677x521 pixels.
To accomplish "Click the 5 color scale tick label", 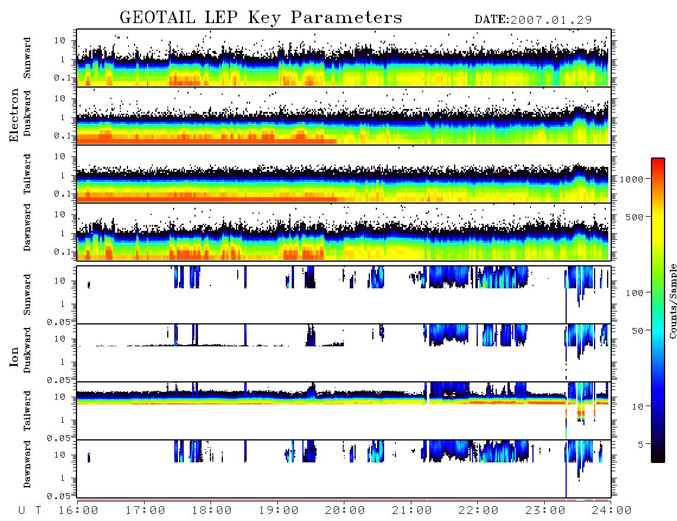I will (641, 445).
